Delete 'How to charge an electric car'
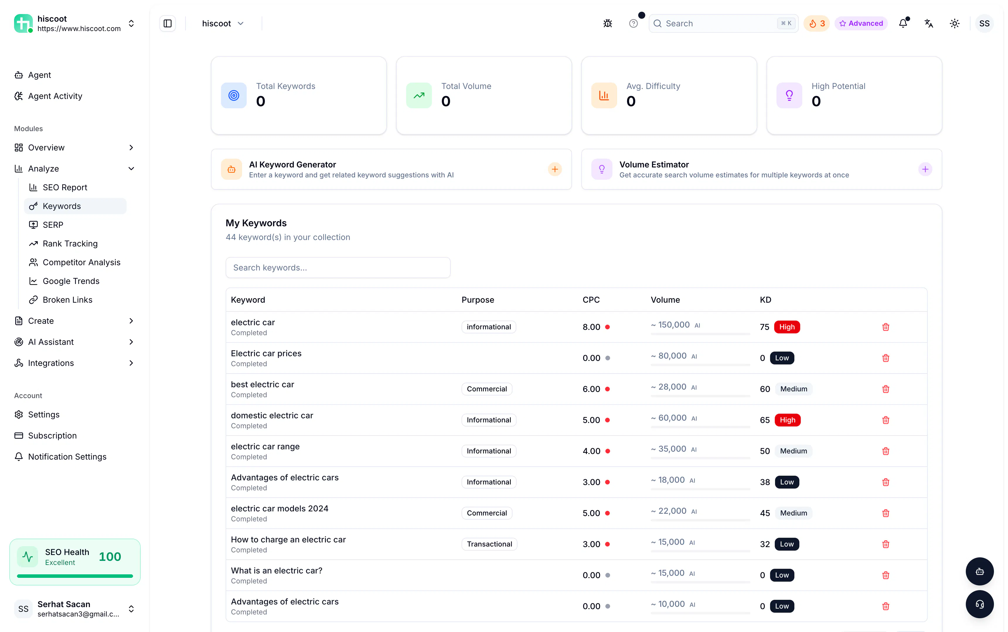Viewport: 1008px width, 632px height. [x=886, y=544]
